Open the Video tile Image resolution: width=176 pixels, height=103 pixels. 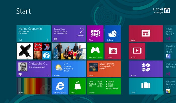[137, 51]
